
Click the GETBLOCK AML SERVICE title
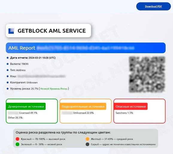pyautogui.click(x=52, y=31)
